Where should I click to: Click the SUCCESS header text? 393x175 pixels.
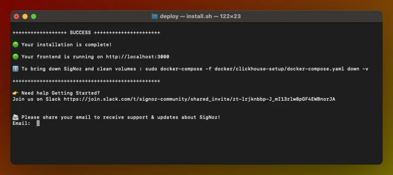click(x=80, y=33)
